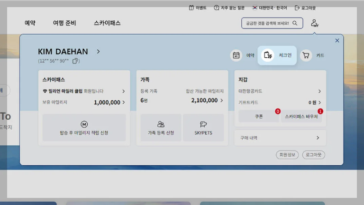Click the 1,000,000 mileage value

click(107, 102)
